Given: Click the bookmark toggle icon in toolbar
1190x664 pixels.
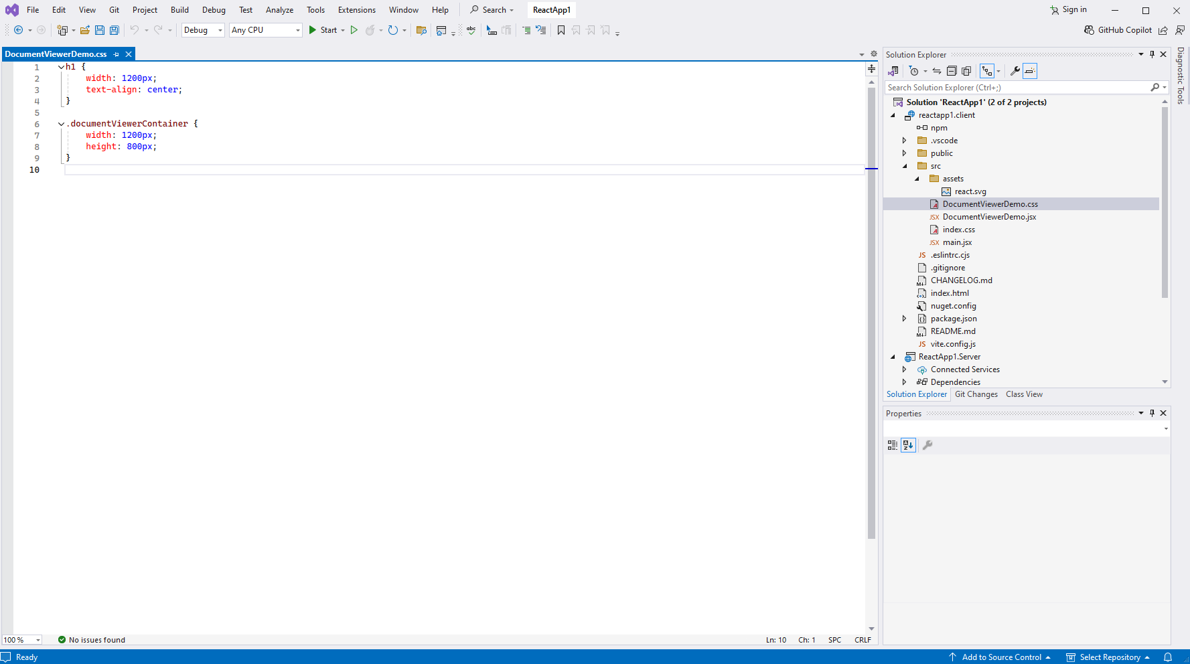Looking at the screenshot, I should (x=561, y=30).
